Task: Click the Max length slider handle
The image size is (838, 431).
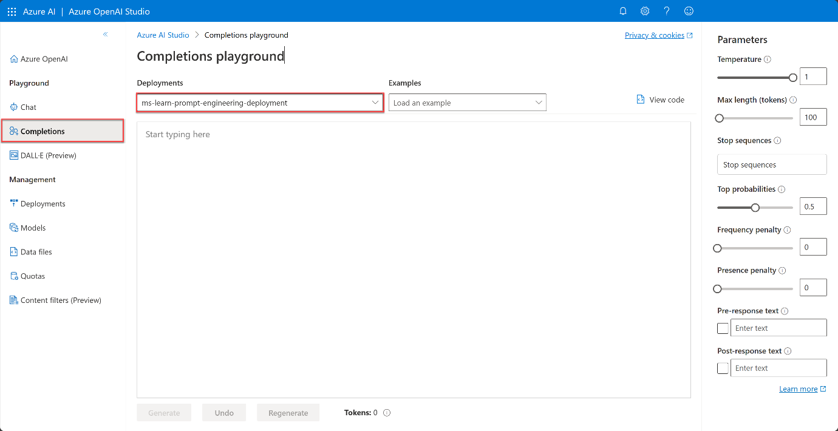Action: click(720, 118)
